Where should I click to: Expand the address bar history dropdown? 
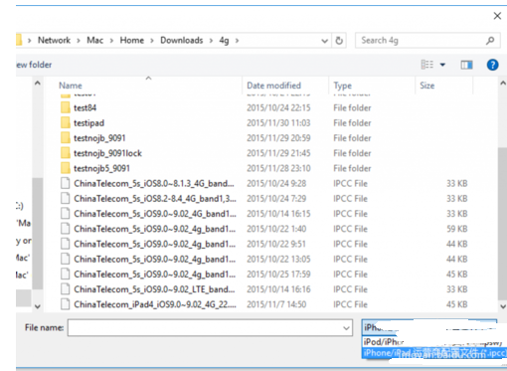324,41
